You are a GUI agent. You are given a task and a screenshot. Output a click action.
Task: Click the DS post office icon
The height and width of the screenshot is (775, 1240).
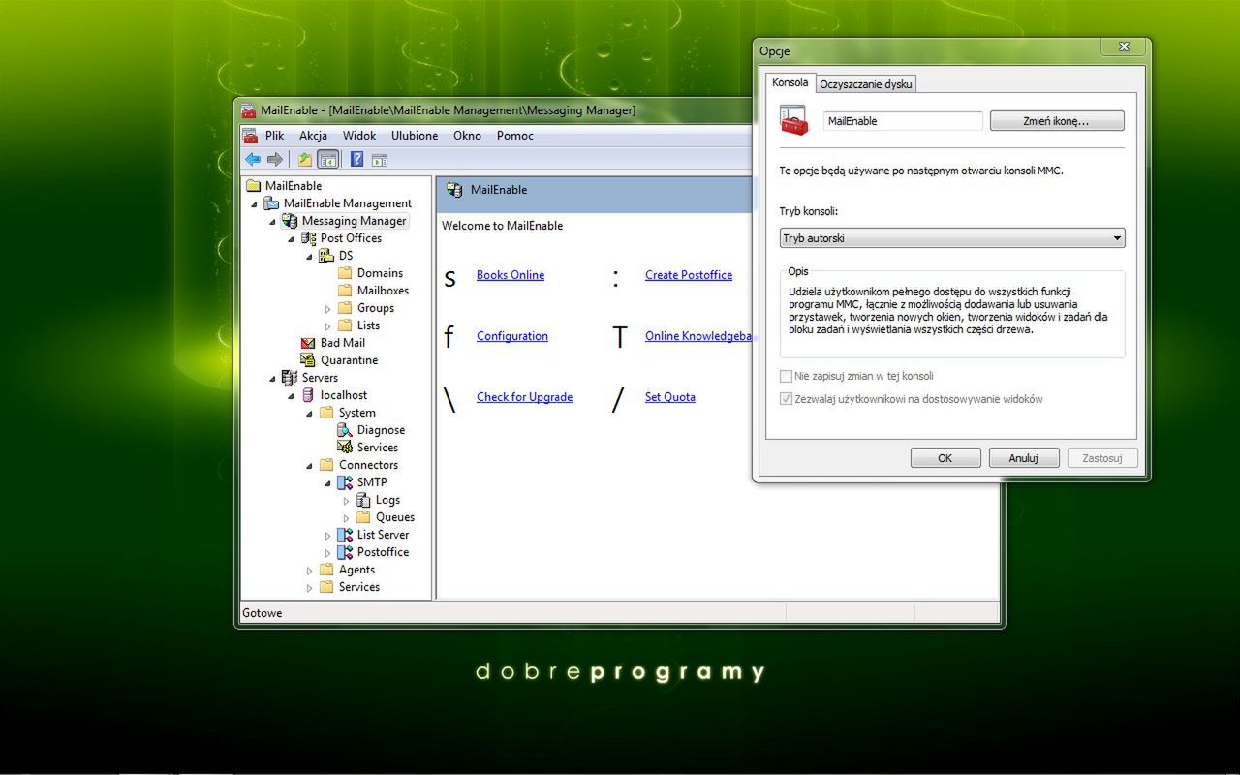click(x=326, y=256)
